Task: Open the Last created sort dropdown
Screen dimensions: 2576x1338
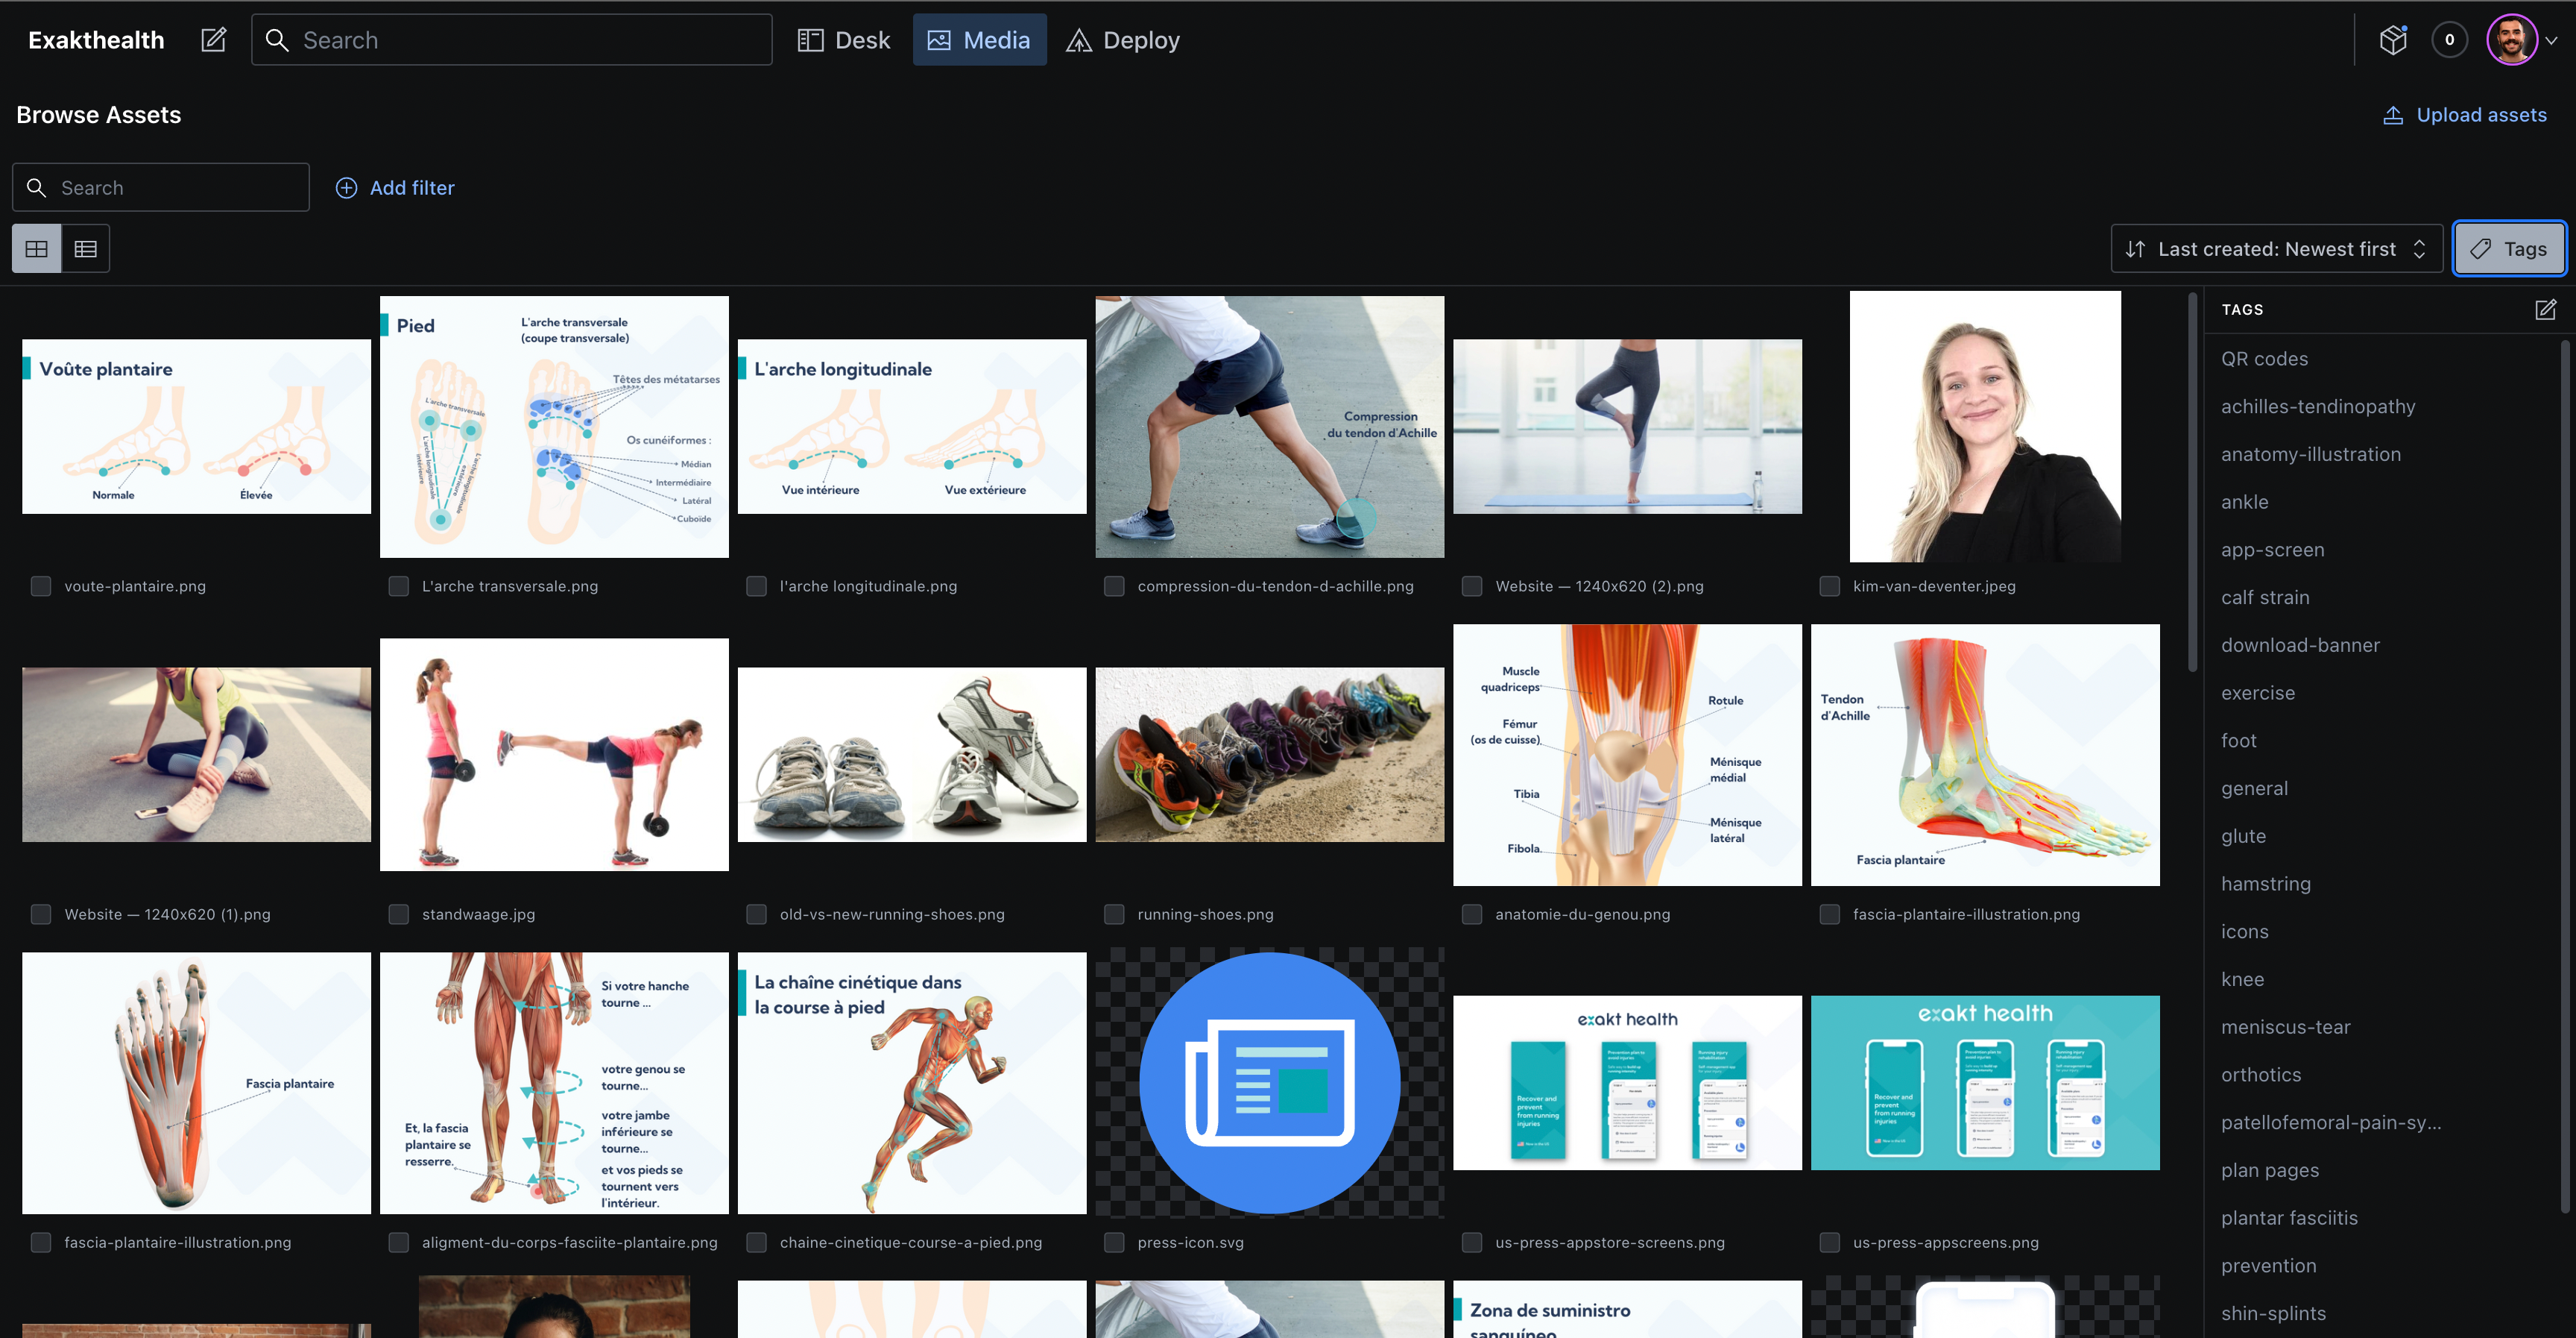Action: click(x=2276, y=249)
